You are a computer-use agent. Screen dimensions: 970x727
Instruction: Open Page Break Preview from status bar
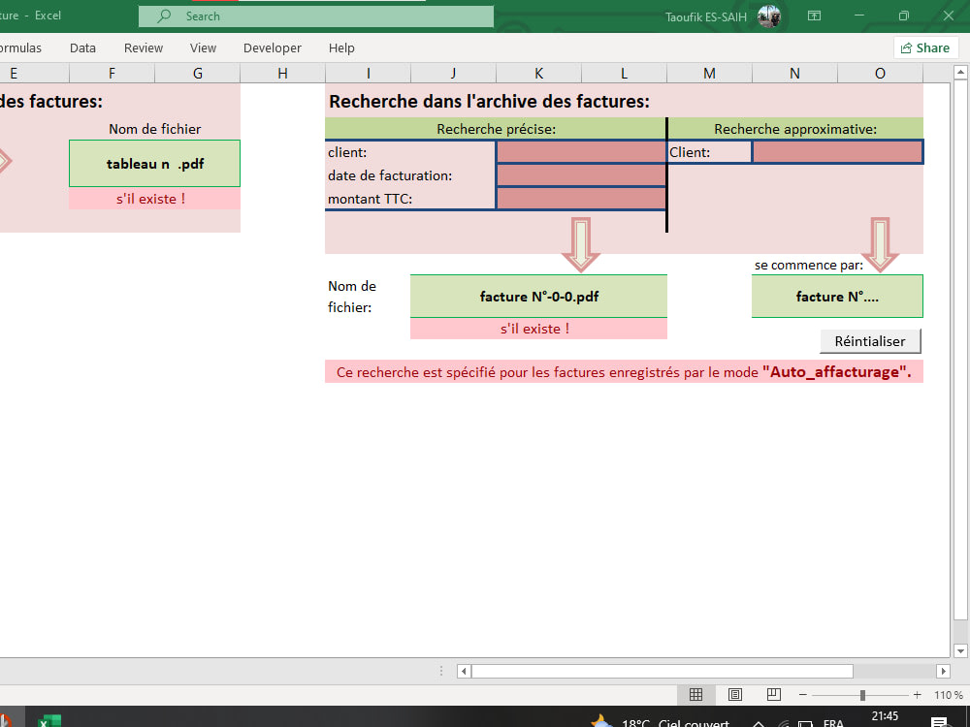773,694
